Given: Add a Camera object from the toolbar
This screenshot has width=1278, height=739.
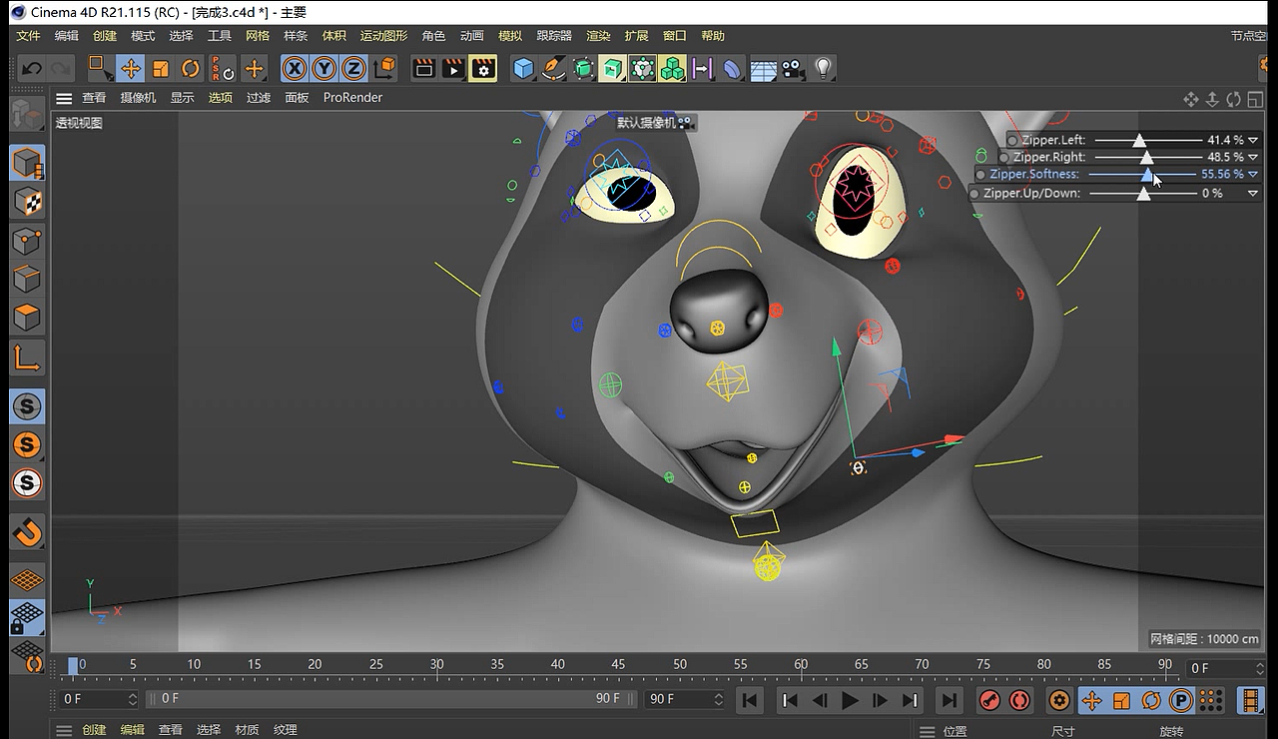Looking at the screenshot, I should 793,68.
